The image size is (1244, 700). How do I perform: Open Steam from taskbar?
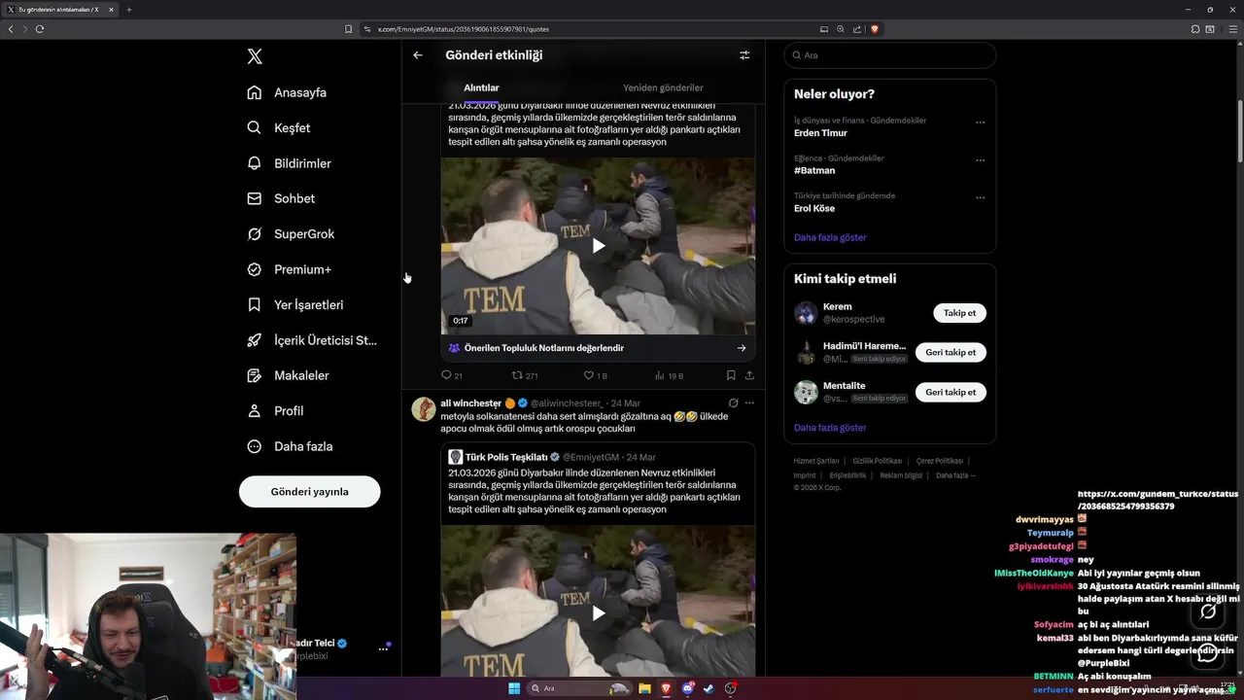tap(708, 688)
